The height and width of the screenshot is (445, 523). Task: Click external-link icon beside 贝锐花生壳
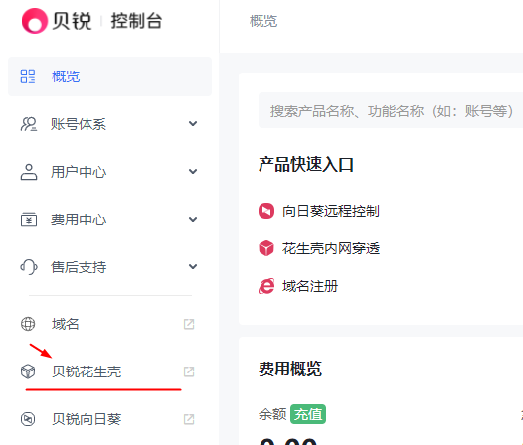click(x=189, y=371)
